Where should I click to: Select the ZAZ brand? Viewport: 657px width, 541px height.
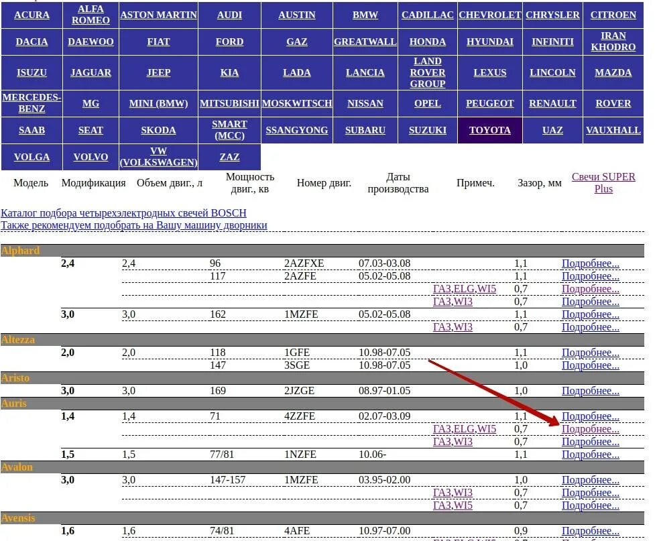click(x=229, y=157)
